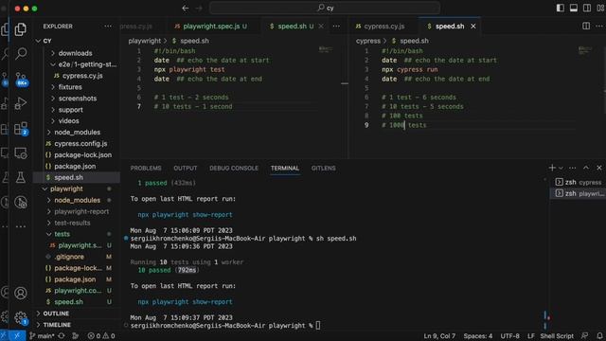Open Extensions view in activity bar
This screenshot has width=606, height=341.
pos(21,129)
